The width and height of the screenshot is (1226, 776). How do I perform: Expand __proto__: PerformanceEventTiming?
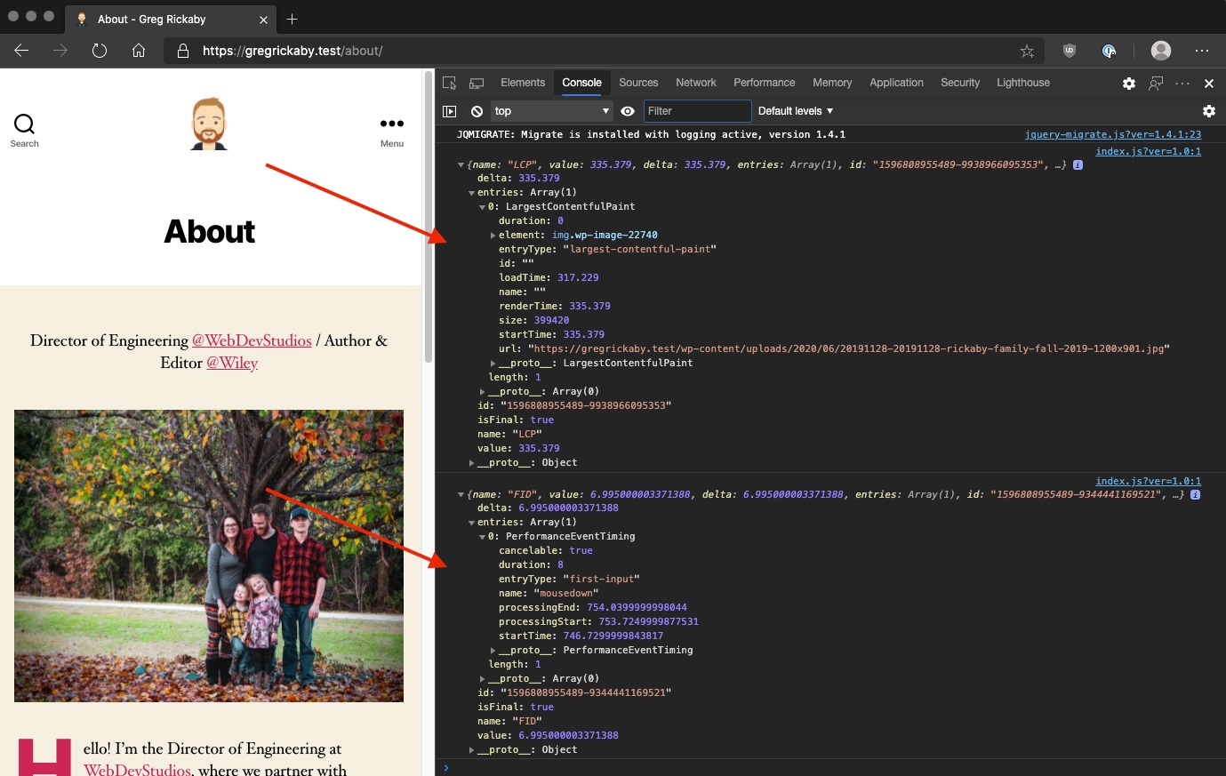click(x=493, y=651)
